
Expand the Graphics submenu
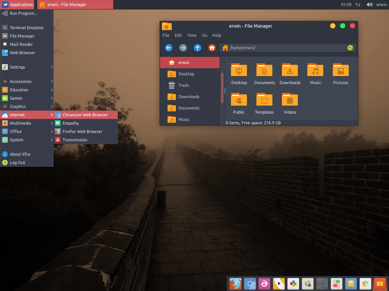(27, 106)
